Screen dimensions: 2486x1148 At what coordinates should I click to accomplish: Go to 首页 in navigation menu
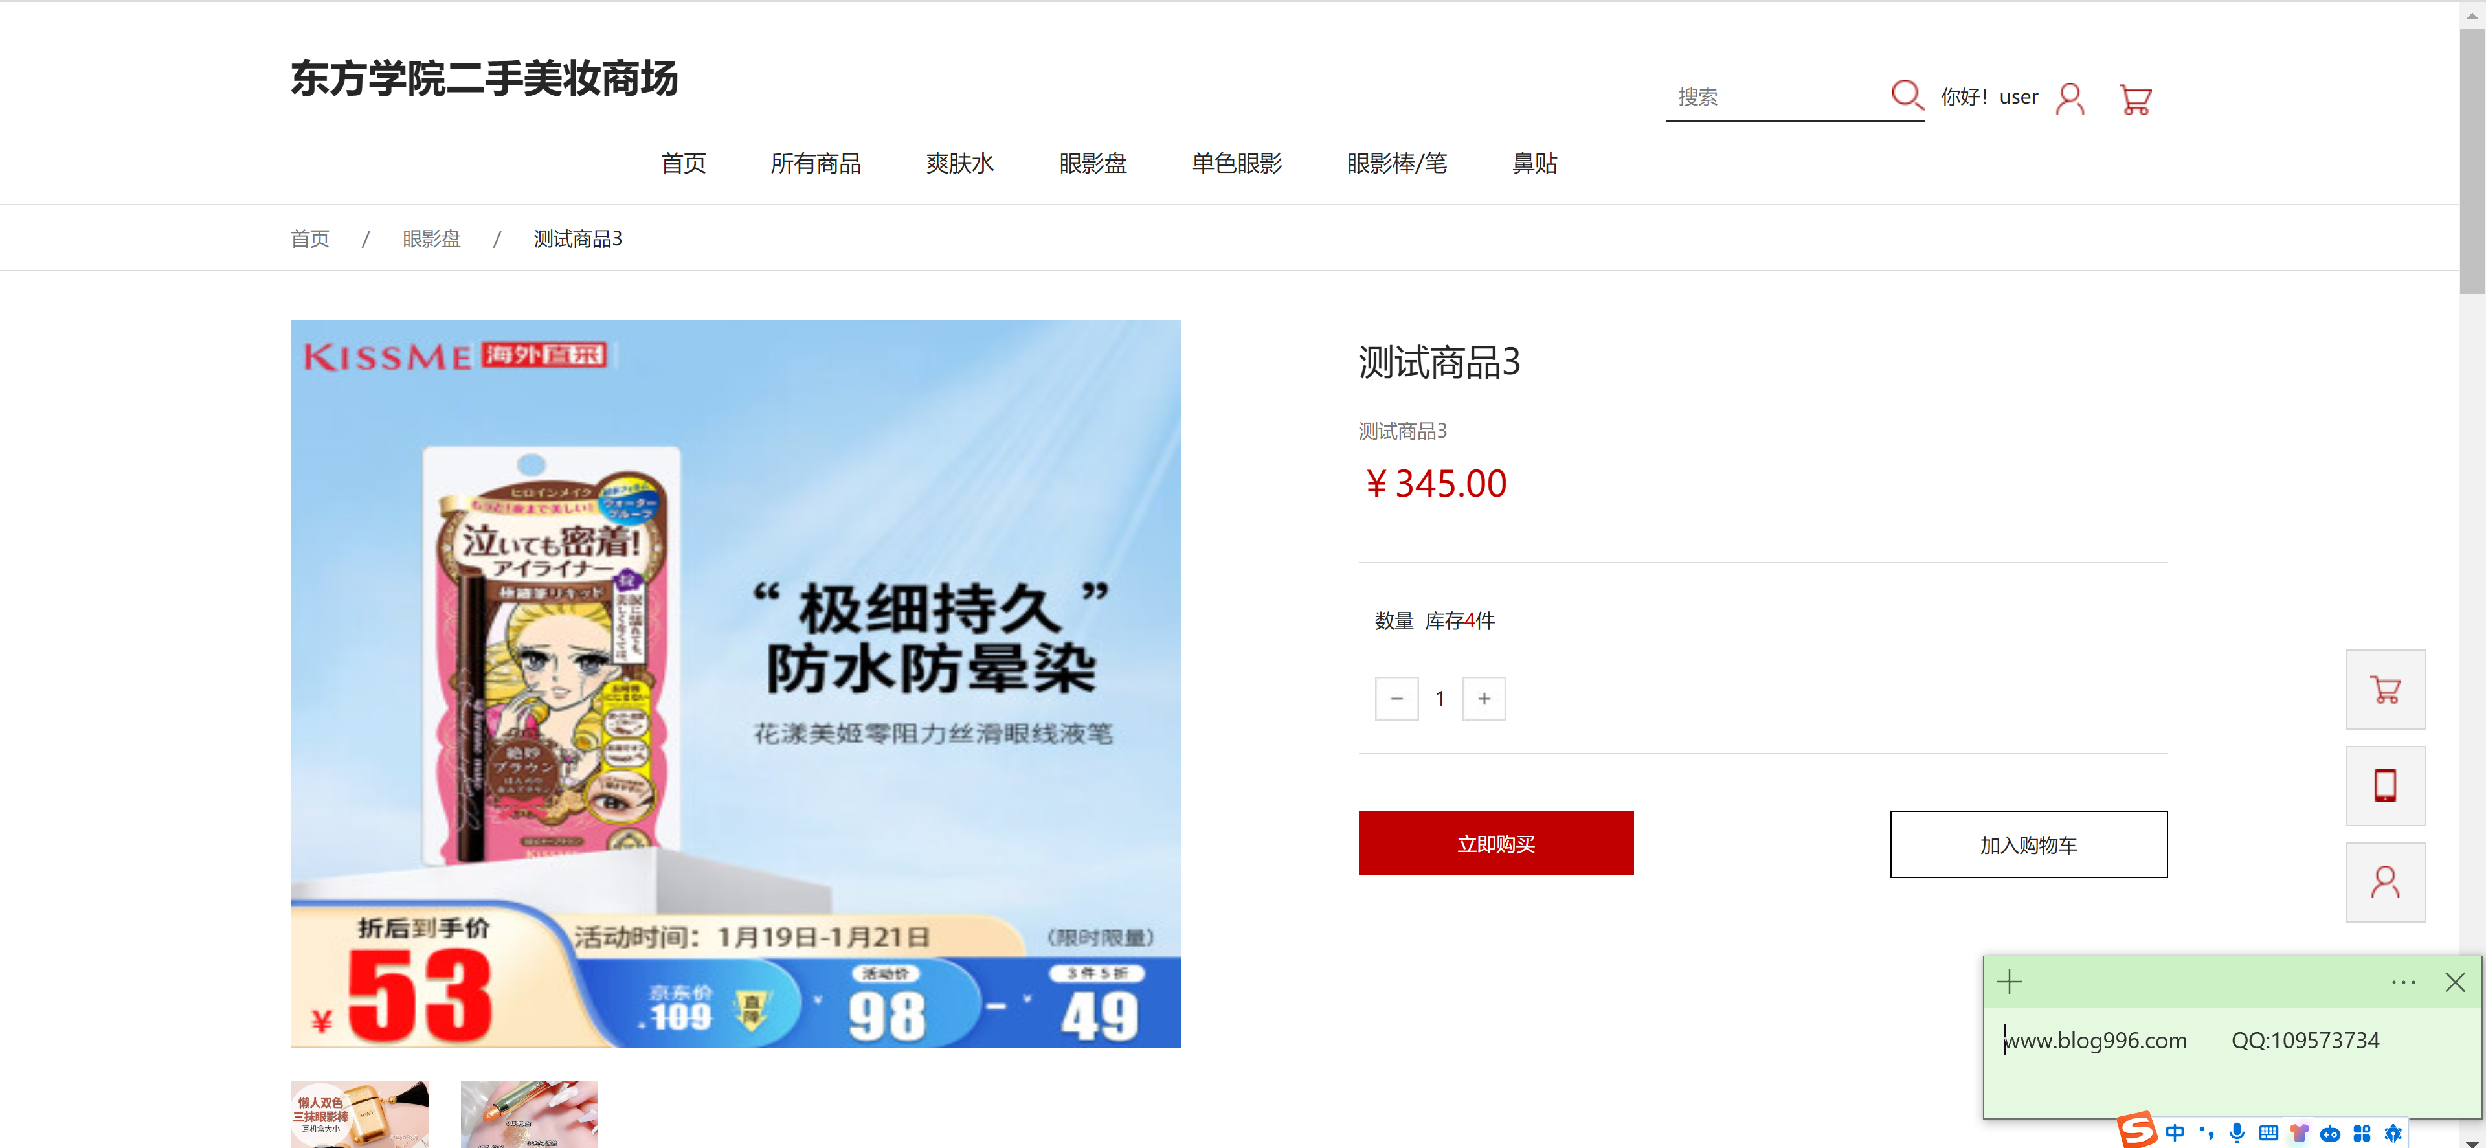coord(683,163)
